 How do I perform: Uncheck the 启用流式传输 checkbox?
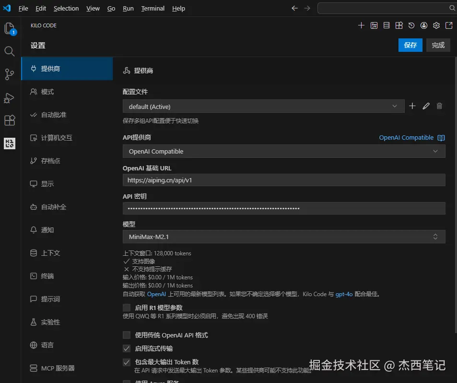127,348
